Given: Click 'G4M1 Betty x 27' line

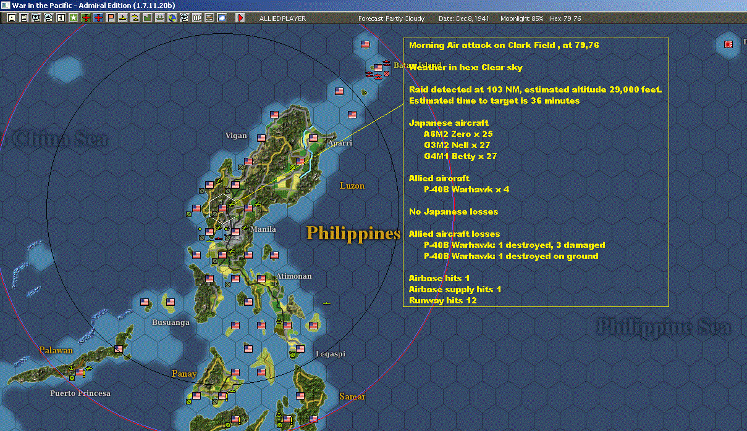Looking at the screenshot, I should tap(460, 156).
